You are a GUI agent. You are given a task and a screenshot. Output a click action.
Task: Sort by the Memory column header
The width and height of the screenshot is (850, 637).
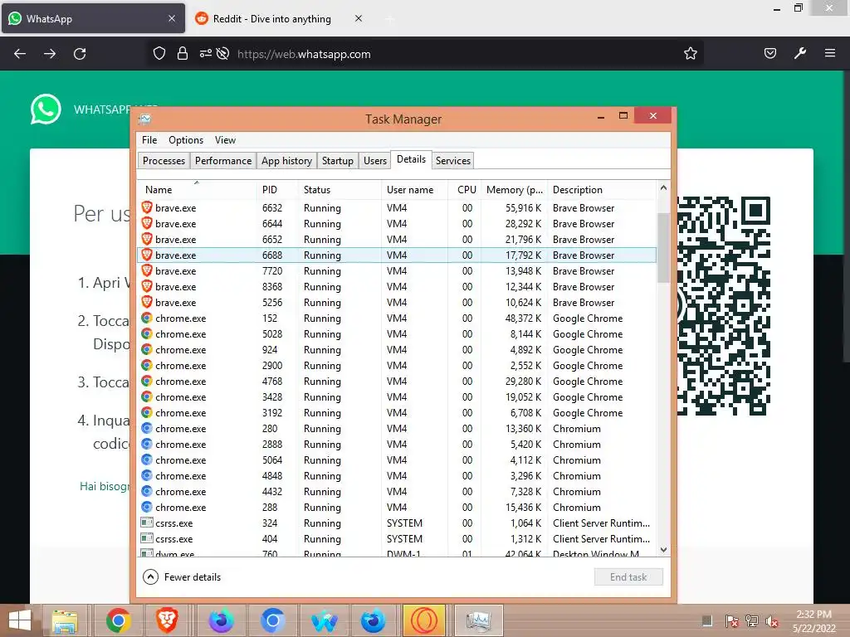[x=515, y=190]
